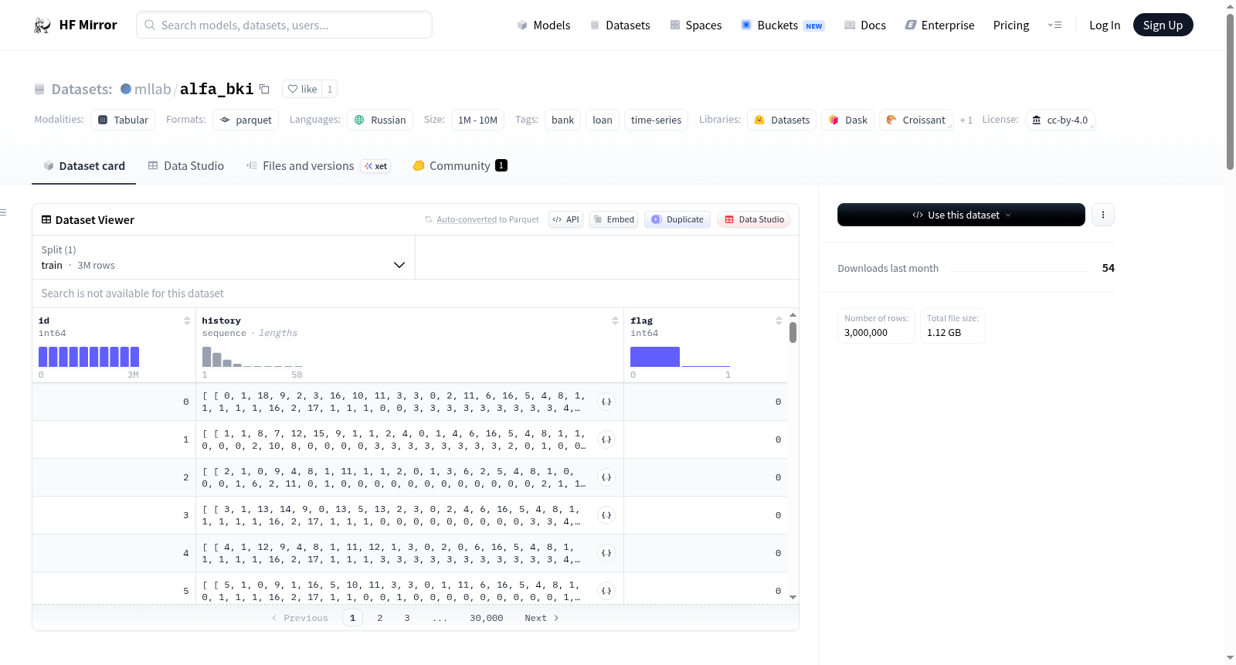Expand JSON for row 4 history
Viewport: 1236px width, 665px height.
pyautogui.click(x=606, y=553)
